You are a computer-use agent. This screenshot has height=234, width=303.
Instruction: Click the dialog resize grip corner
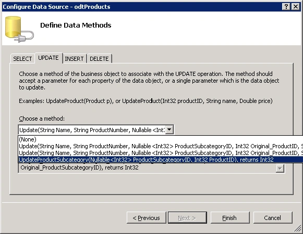[298, 229]
